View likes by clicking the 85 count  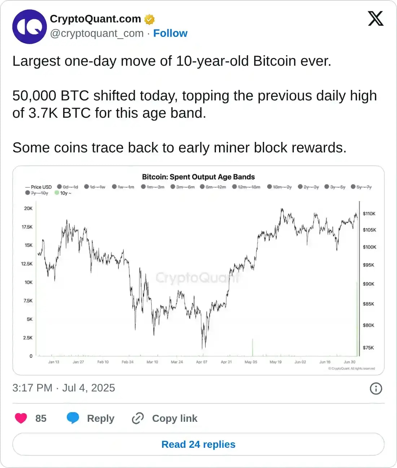(x=41, y=418)
